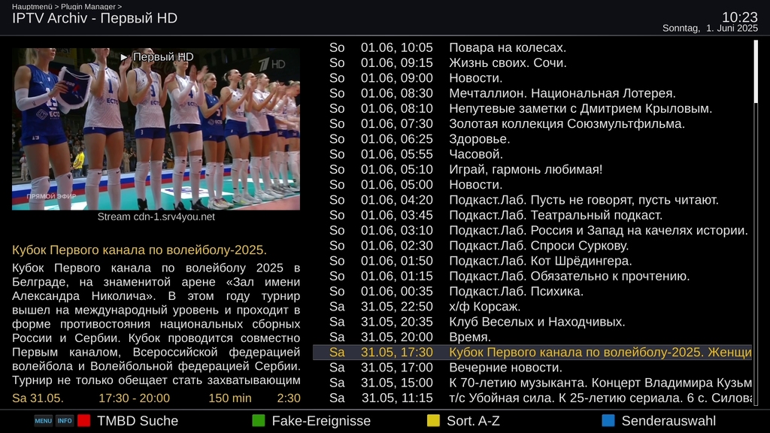Select Непутевые заметки с Дмитрием Крыловым

coord(532,108)
